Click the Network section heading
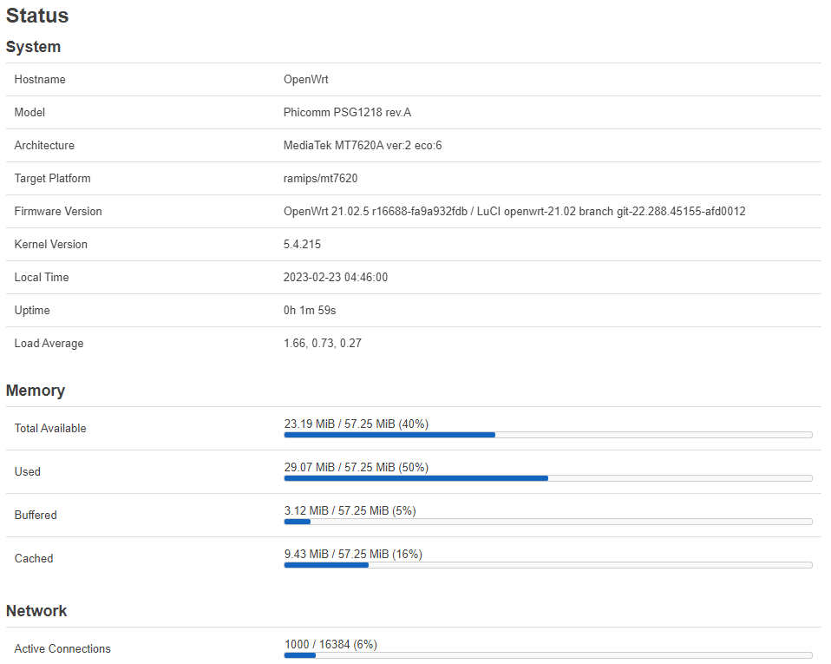Viewport: 831px width, 664px height. 36,611
